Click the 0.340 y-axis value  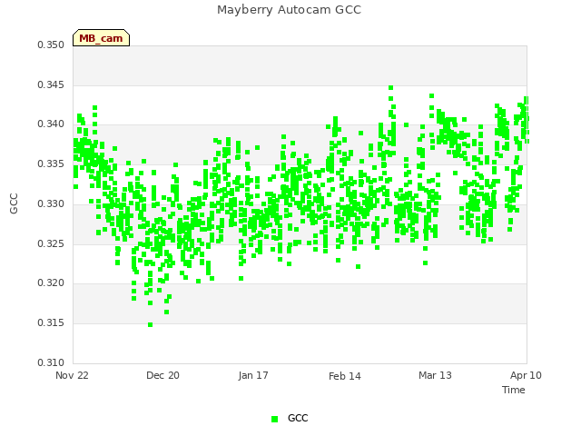[51, 124]
